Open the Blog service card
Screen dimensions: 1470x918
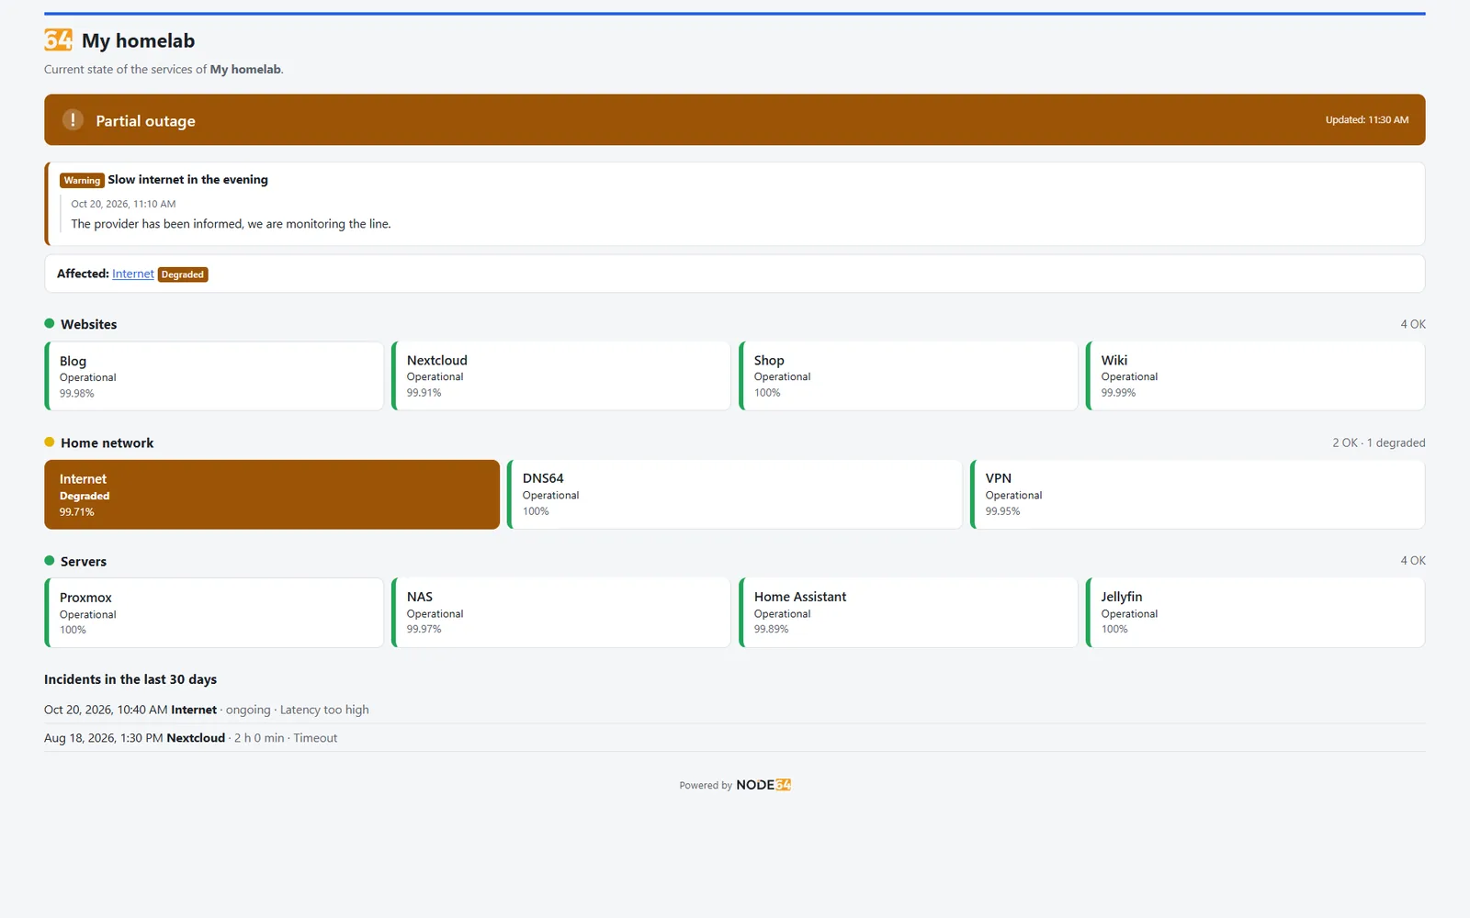click(214, 376)
